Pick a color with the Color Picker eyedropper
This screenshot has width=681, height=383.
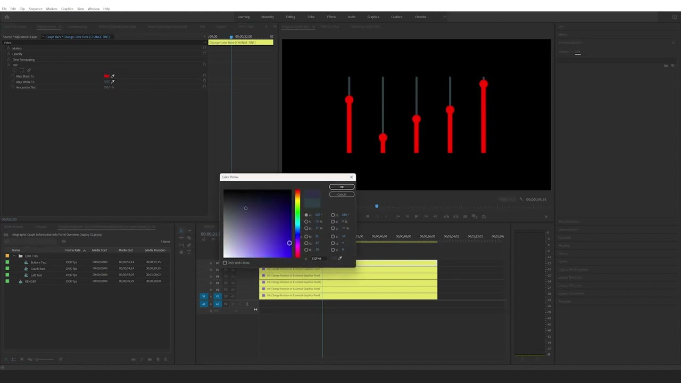[340, 259]
